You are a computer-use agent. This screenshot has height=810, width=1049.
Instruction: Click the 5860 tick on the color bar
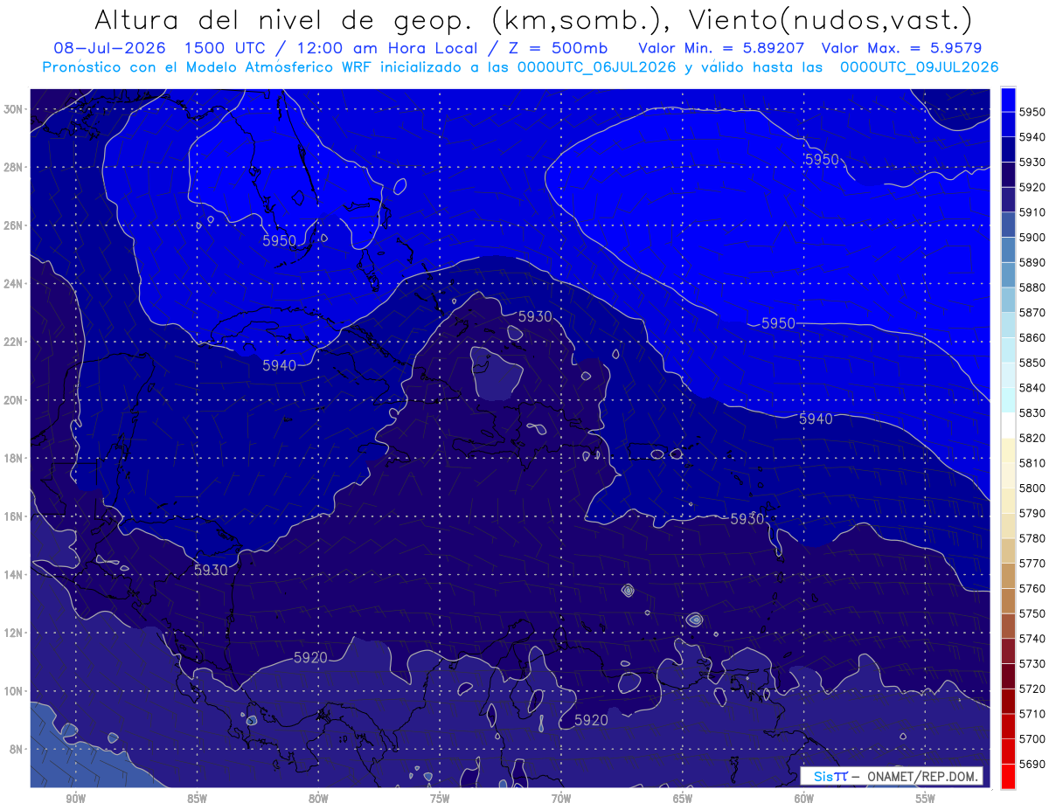coord(1032,337)
